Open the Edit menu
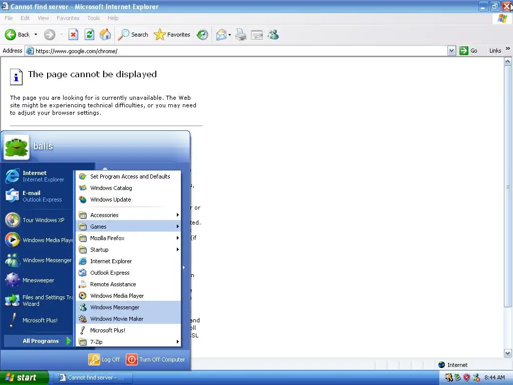Screen dimensions: 513x385 [x=25, y=18]
